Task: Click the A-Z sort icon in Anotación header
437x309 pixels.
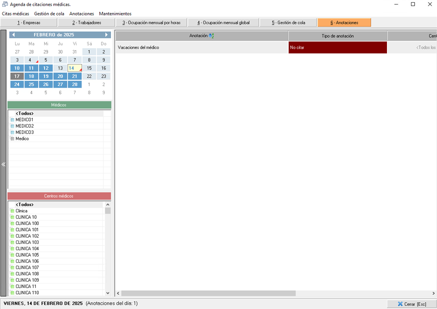Action: coord(211,36)
